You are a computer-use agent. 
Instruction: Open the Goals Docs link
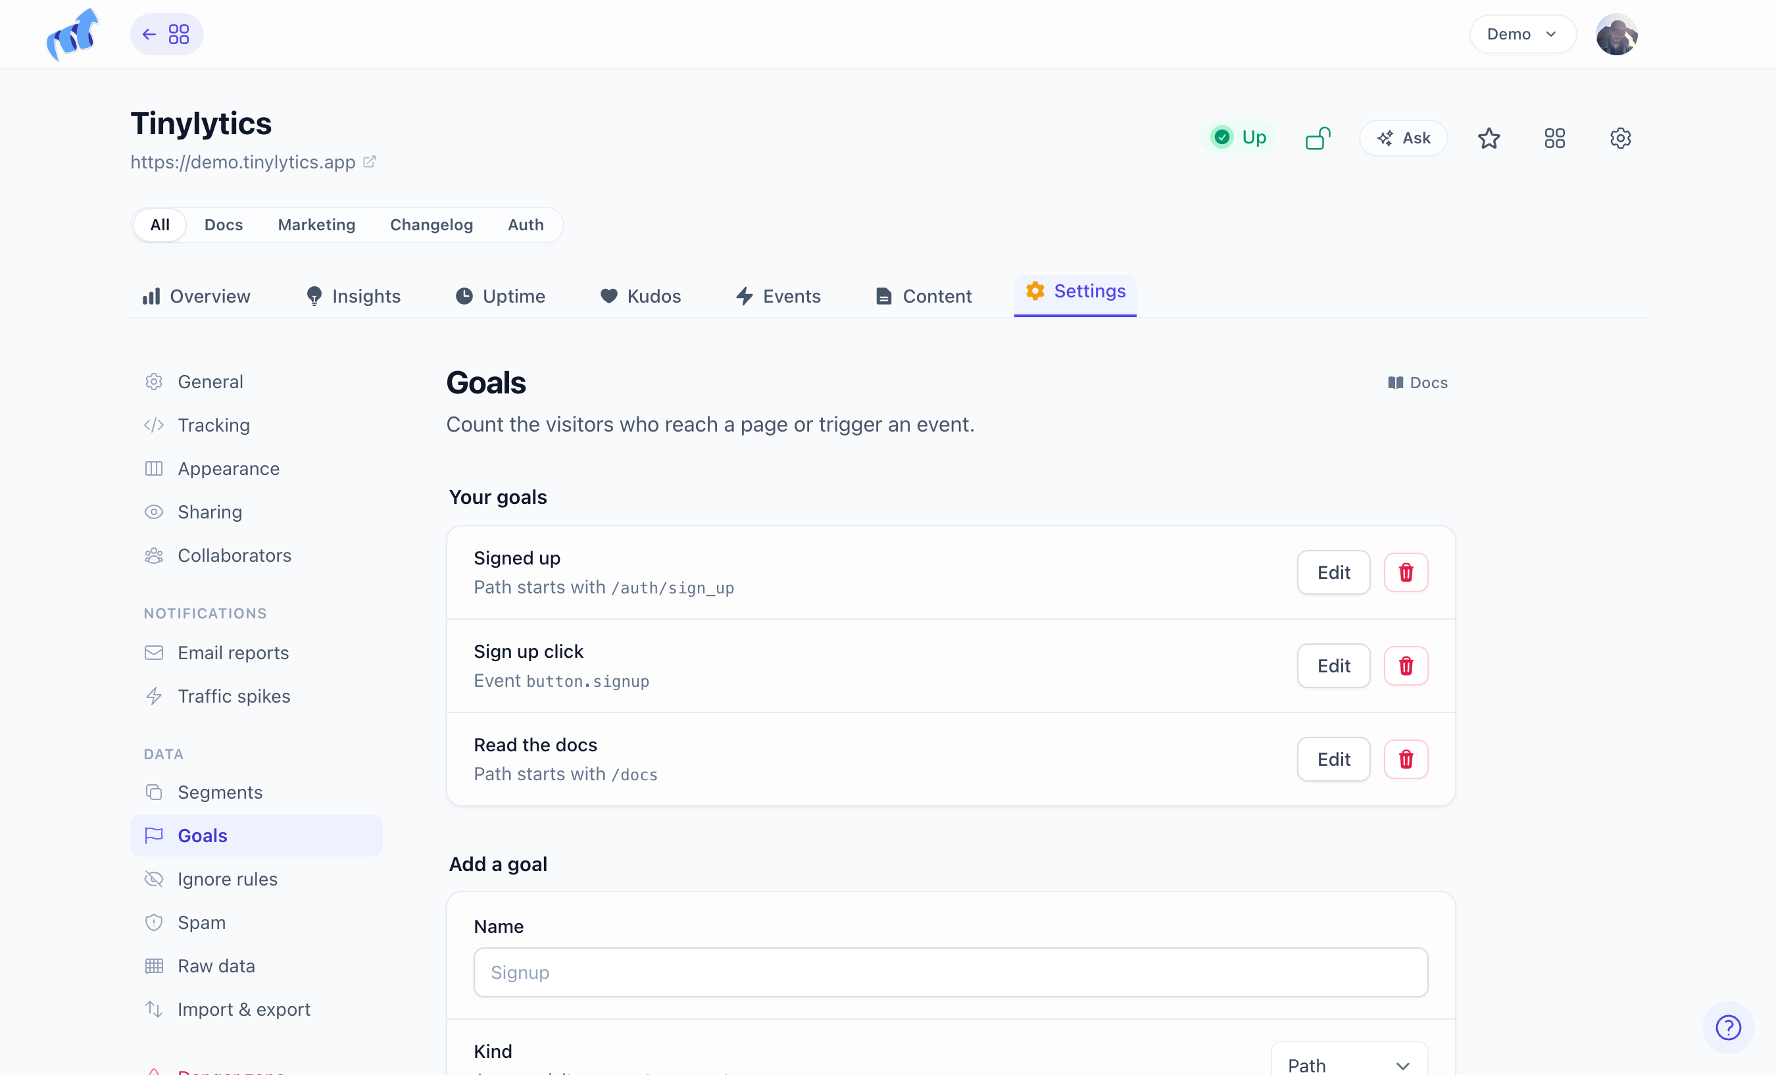(1417, 383)
